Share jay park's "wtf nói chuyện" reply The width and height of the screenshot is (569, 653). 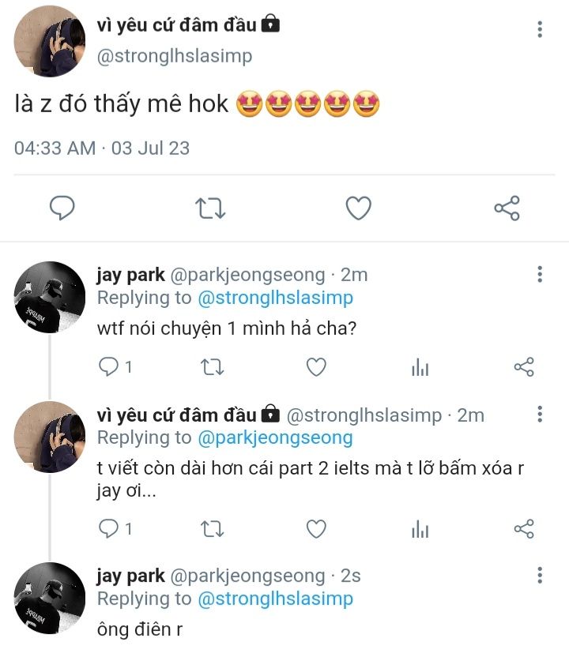(524, 367)
